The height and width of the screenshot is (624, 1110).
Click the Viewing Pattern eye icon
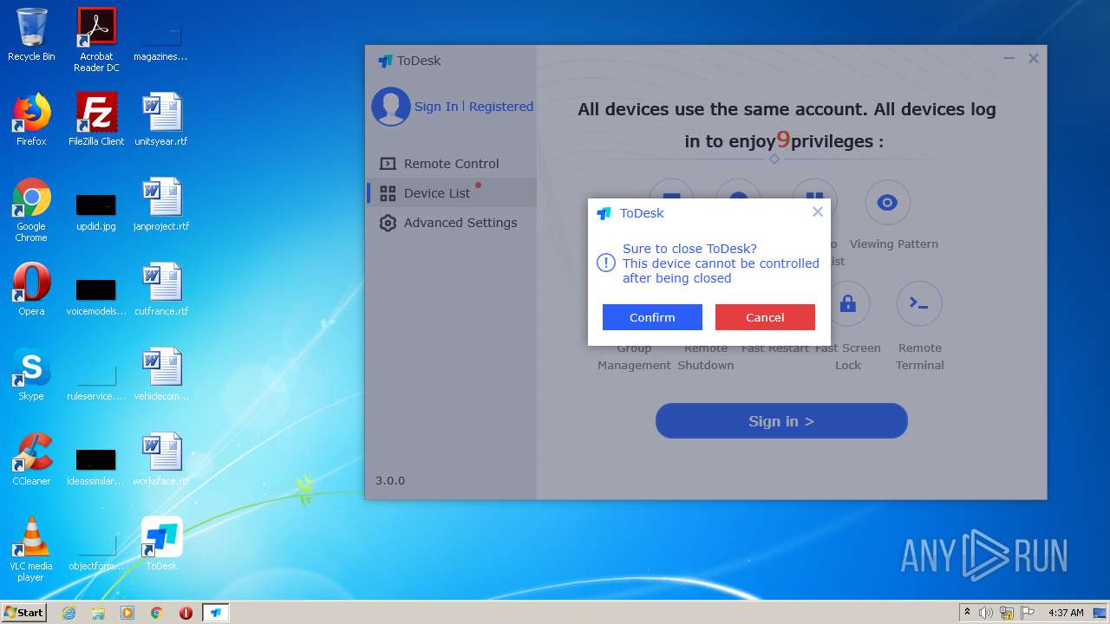887,203
